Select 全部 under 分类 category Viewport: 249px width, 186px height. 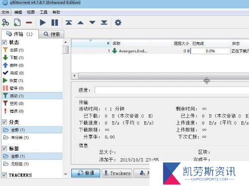tap(32, 130)
